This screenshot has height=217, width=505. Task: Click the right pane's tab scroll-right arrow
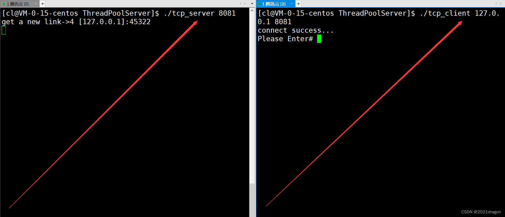501,4
